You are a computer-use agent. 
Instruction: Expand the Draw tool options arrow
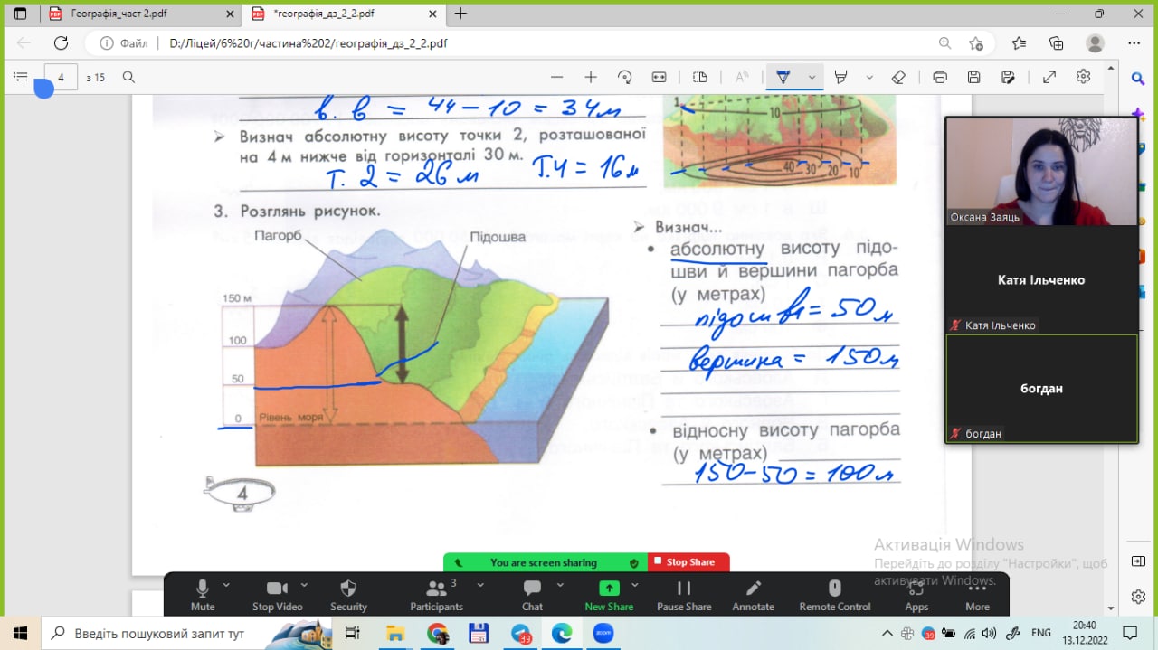(812, 78)
